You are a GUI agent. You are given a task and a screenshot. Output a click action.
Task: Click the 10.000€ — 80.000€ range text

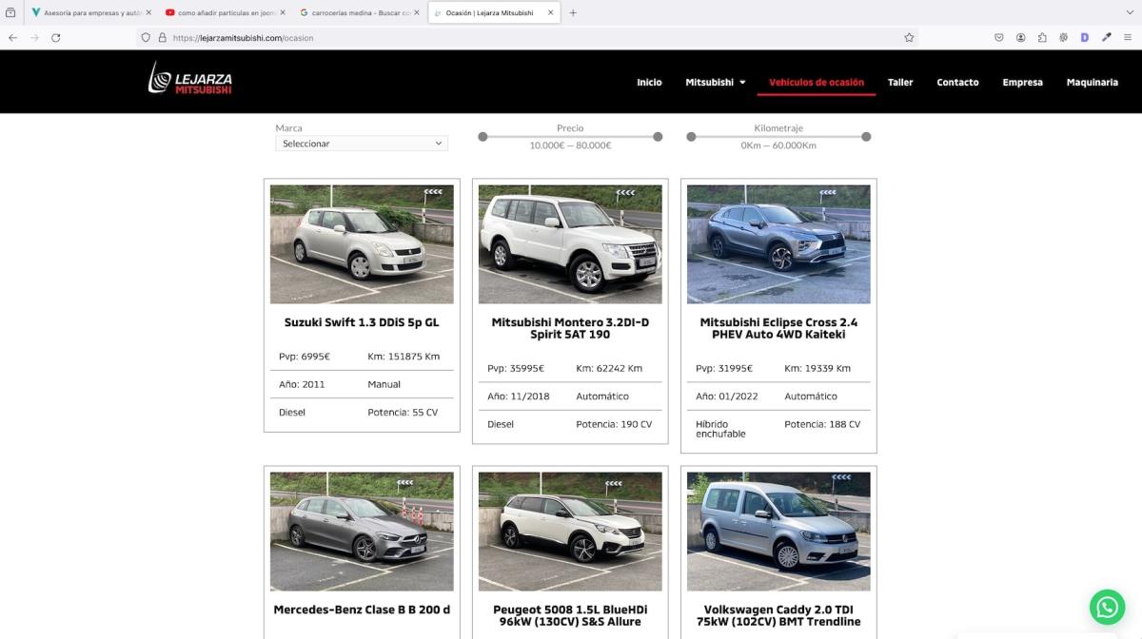[x=570, y=145]
